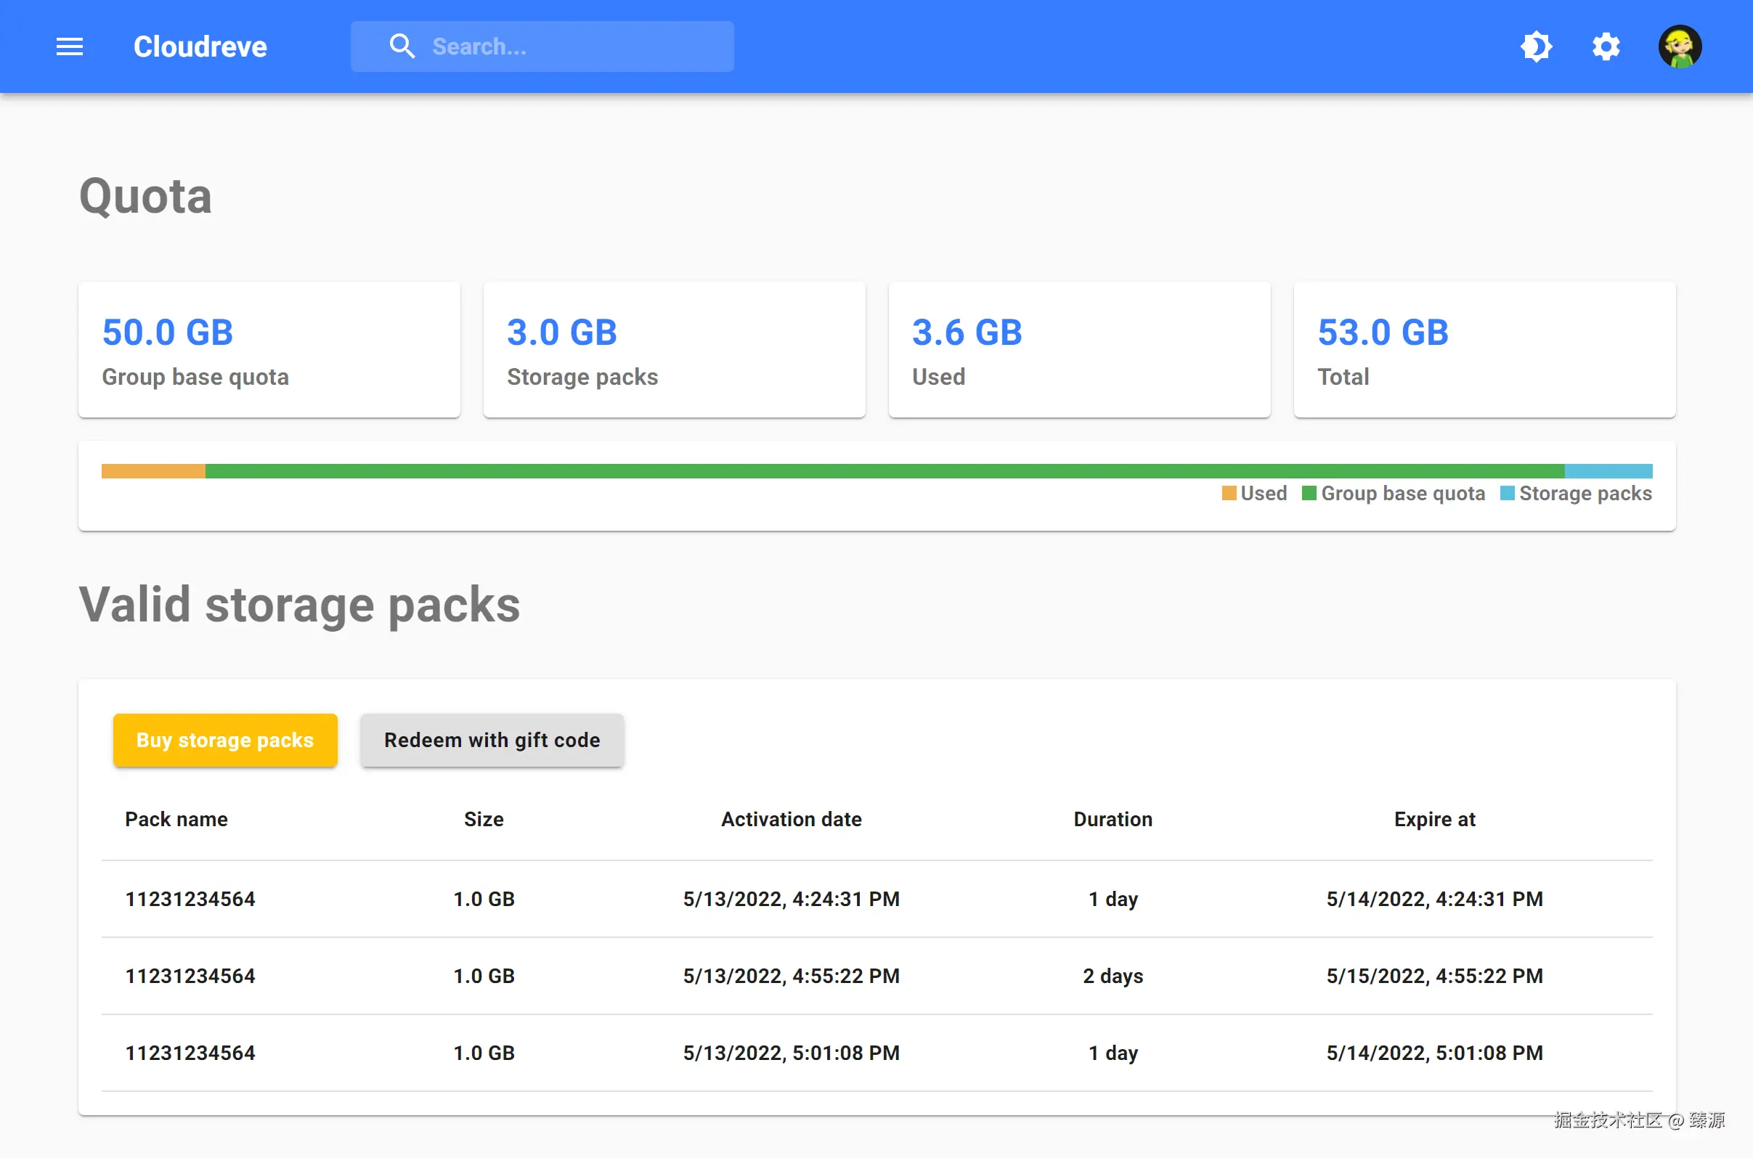Click the 50.0 GB base quota card
The height and width of the screenshot is (1158, 1753).
pos(269,350)
